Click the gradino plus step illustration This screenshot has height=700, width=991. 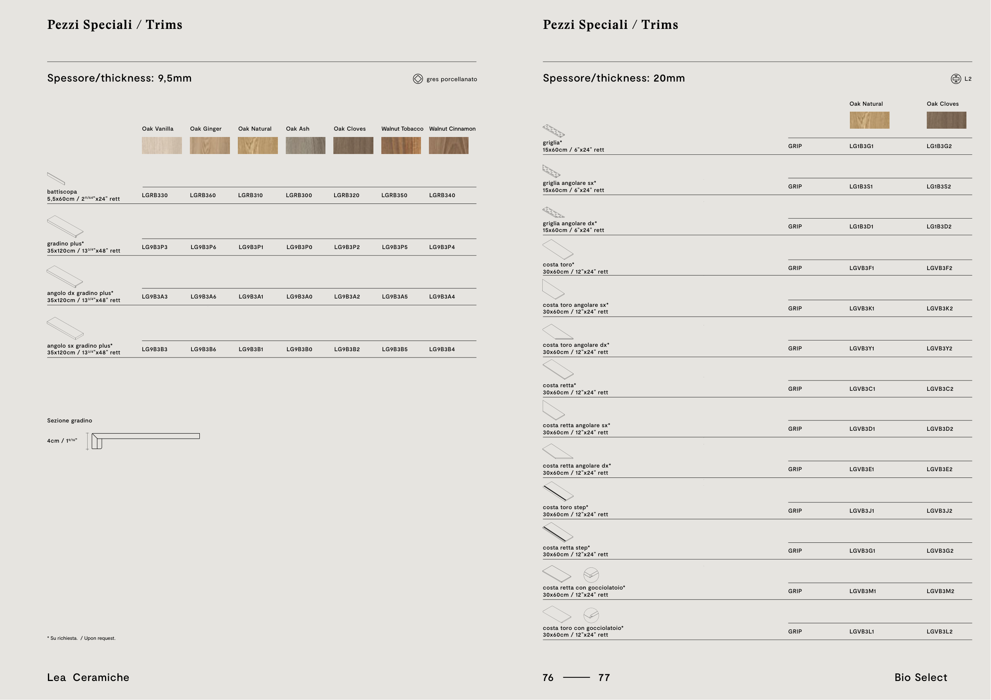(65, 226)
